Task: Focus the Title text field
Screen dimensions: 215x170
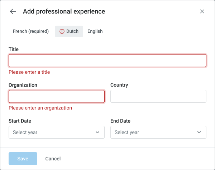Action: tap(107, 61)
